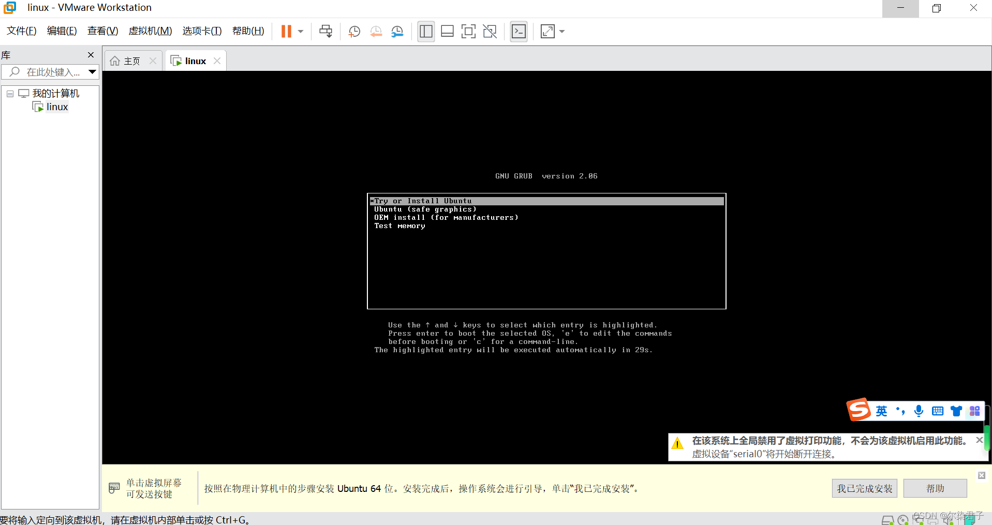Click the 我已完成安装 button

pyautogui.click(x=864, y=488)
